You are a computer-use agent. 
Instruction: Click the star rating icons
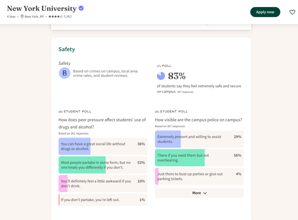[x=55, y=17]
